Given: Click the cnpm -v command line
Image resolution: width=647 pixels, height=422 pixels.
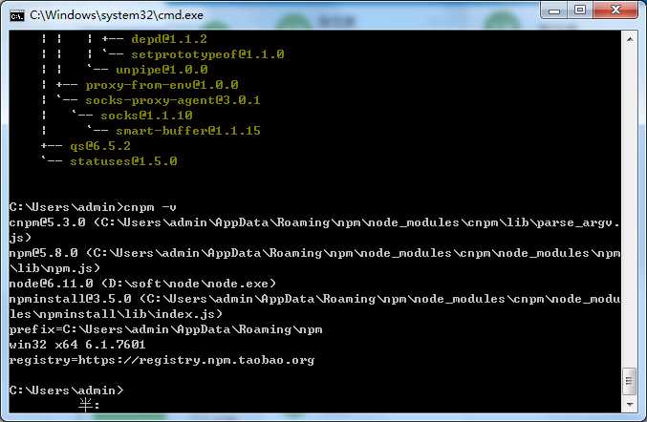Looking at the screenshot, I should coord(93,207).
